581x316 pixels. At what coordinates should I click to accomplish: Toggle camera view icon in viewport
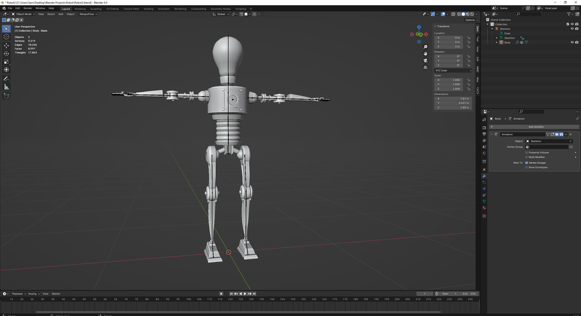click(x=425, y=60)
